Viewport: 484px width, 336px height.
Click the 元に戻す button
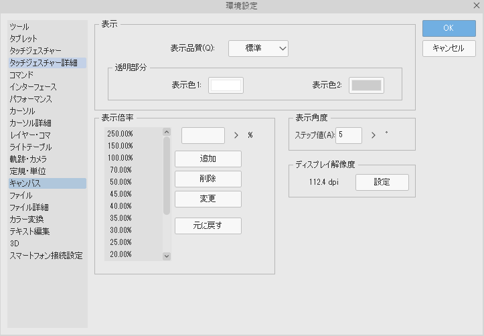tap(208, 226)
